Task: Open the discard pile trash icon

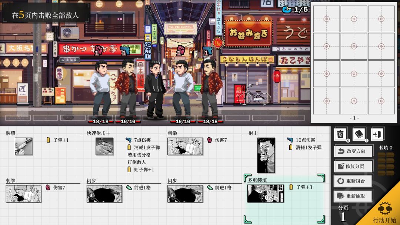Action: 340,134
